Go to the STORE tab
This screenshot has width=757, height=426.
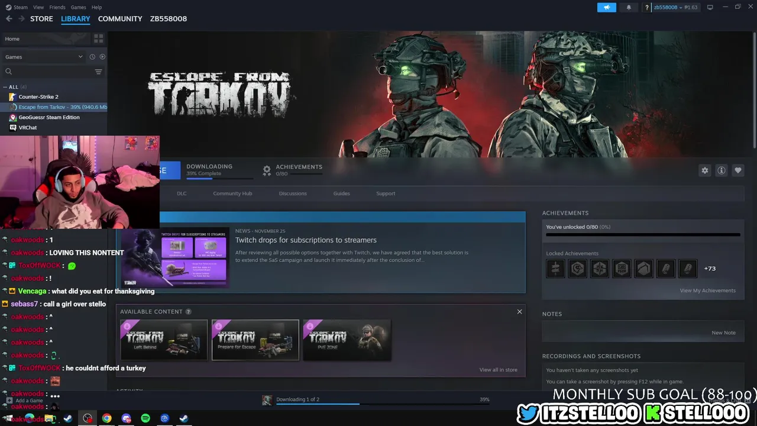point(41,19)
